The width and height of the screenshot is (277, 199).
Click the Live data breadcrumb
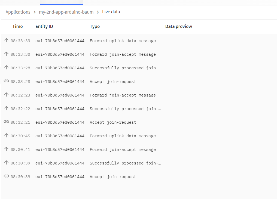pyautogui.click(x=111, y=12)
